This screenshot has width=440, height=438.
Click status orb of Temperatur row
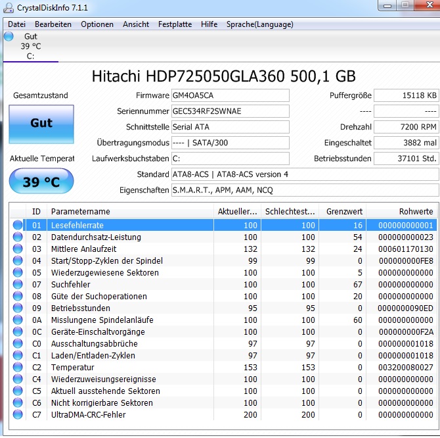pos(18,367)
